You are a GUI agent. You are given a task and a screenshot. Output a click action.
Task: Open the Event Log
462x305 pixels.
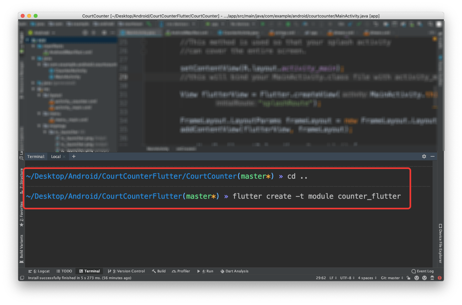pyautogui.click(x=423, y=271)
